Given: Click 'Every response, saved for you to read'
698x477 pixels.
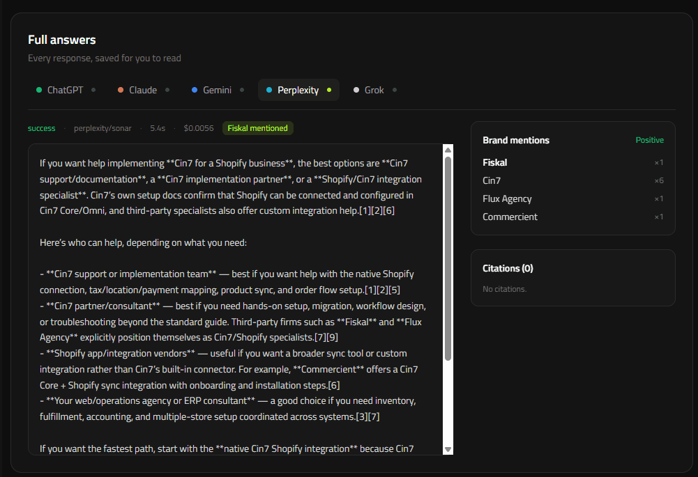Looking at the screenshot, I should point(105,58).
